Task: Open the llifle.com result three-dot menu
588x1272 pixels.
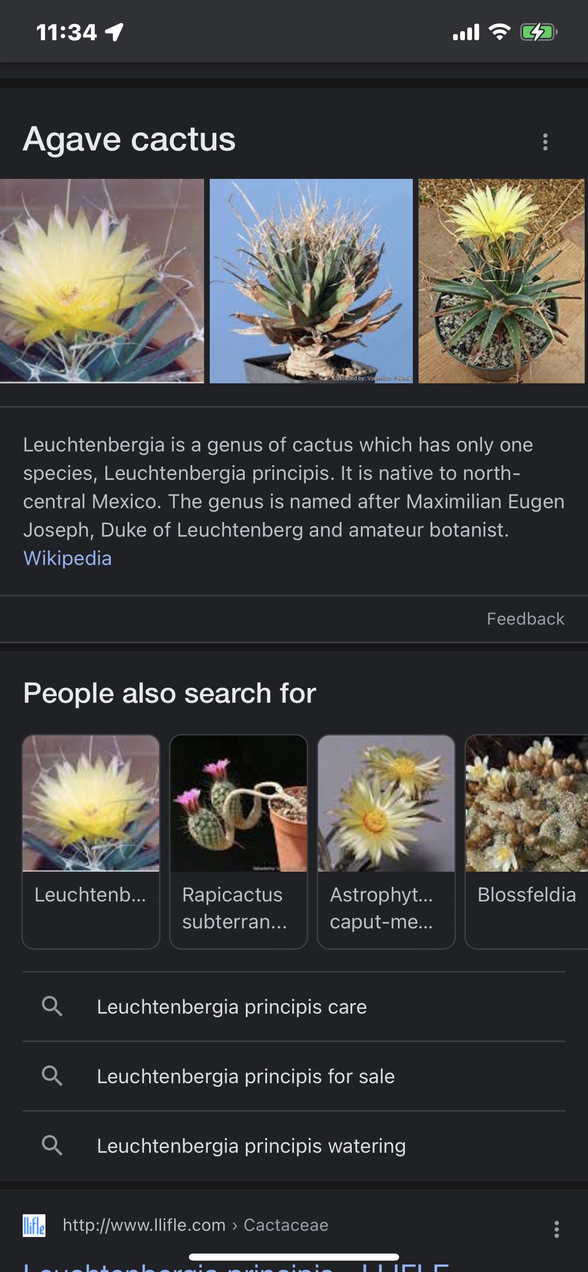Action: (x=556, y=1229)
